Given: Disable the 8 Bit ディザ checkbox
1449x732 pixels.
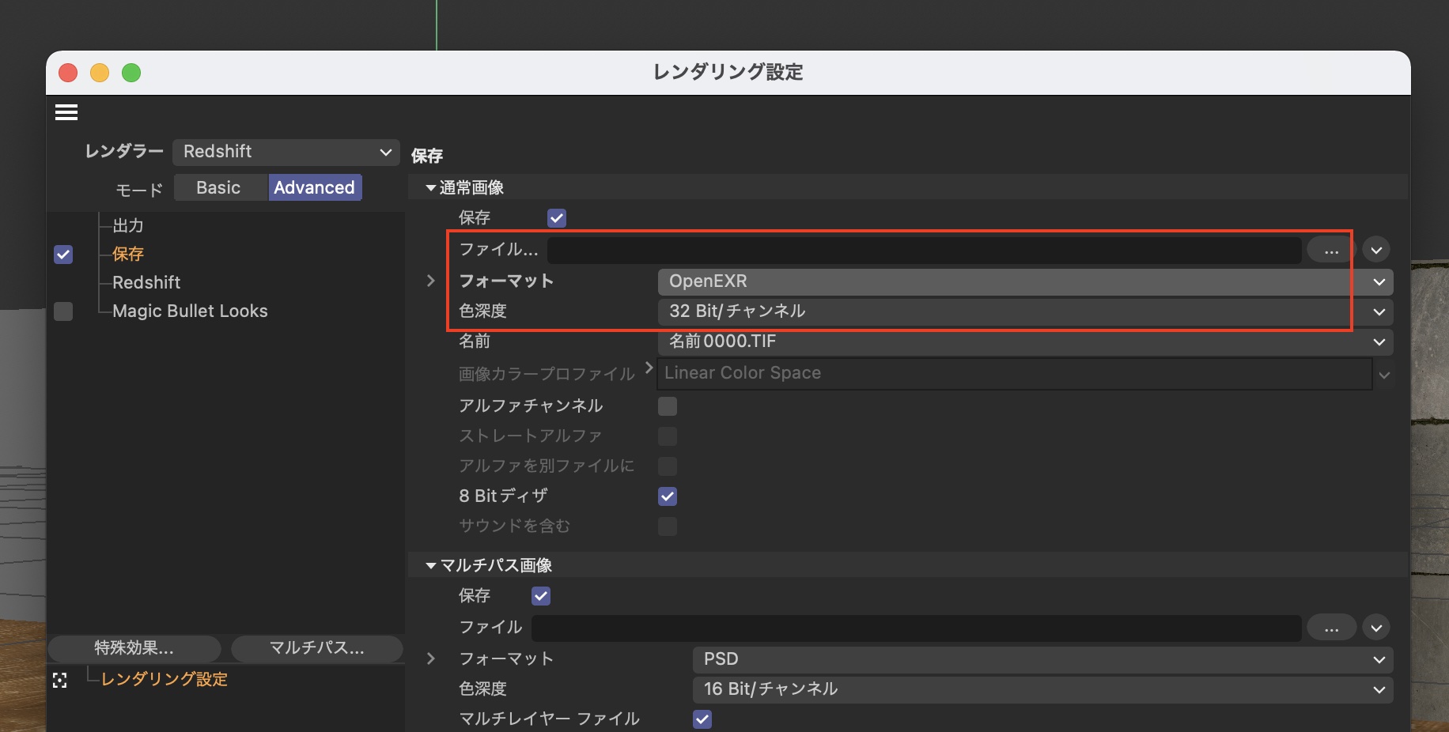Looking at the screenshot, I should pyautogui.click(x=668, y=496).
